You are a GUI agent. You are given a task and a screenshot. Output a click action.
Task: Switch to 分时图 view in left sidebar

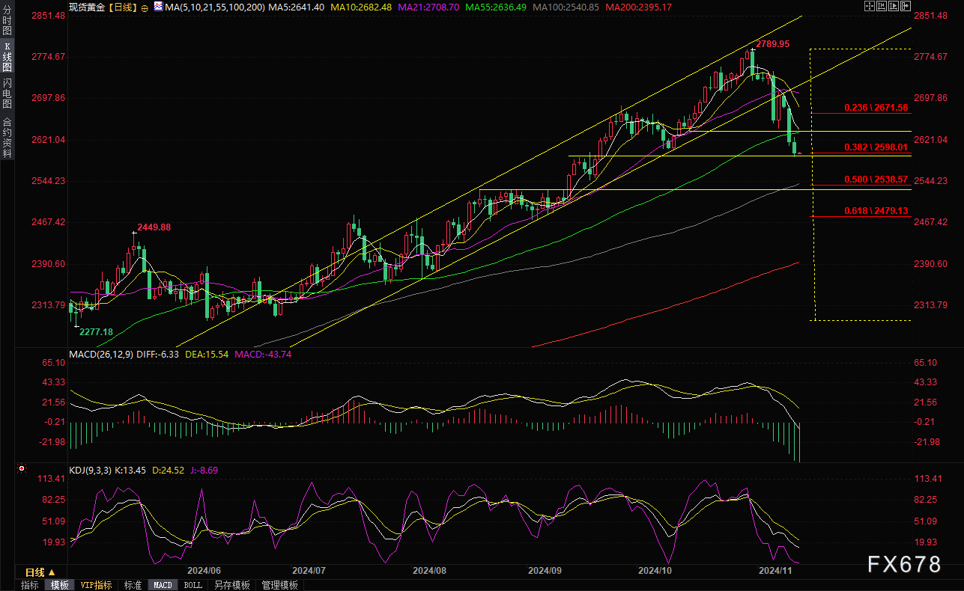(7, 23)
